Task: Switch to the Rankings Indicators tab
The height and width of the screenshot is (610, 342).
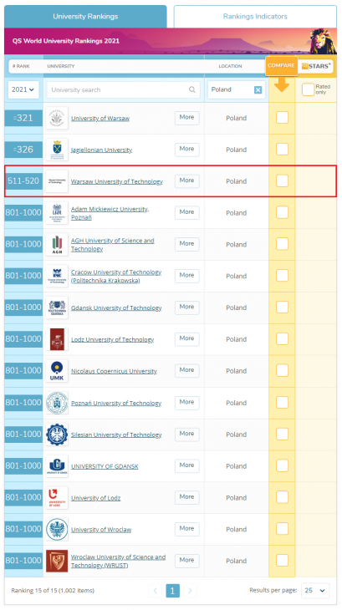Action: [255, 17]
